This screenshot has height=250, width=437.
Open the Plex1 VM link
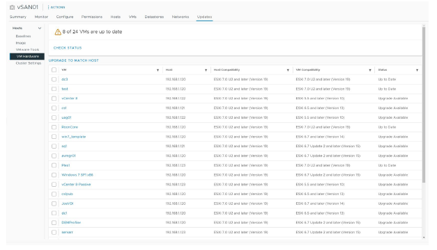tap(66, 165)
